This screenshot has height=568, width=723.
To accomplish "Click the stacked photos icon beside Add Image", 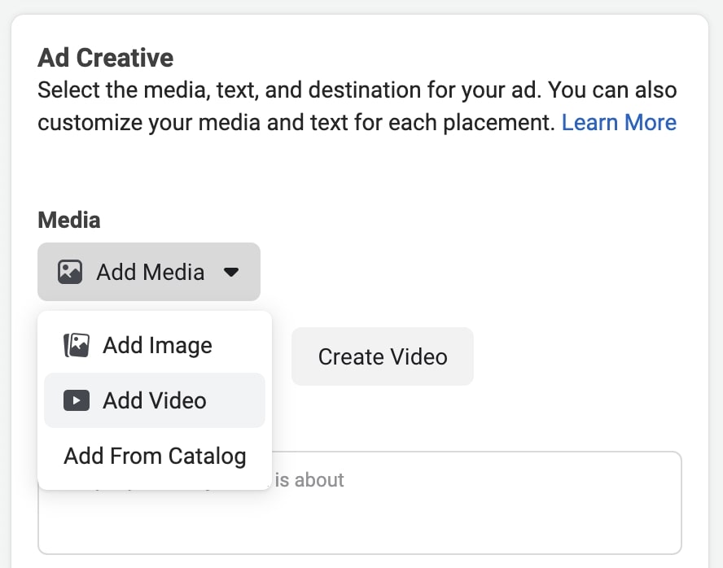I will (77, 345).
